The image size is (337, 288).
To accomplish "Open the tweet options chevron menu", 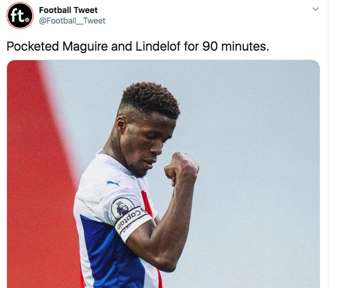I will [x=316, y=9].
